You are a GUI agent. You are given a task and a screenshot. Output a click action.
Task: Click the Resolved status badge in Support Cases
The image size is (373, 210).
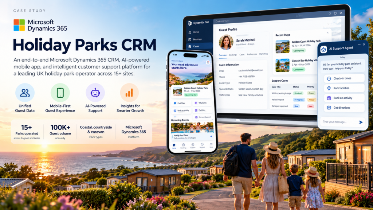point(298,93)
